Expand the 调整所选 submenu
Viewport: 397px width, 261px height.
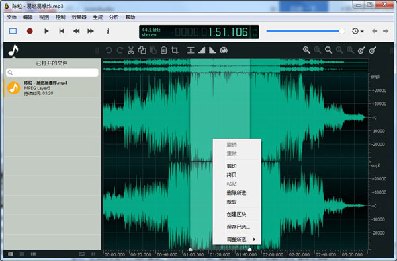pyautogui.click(x=237, y=239)
